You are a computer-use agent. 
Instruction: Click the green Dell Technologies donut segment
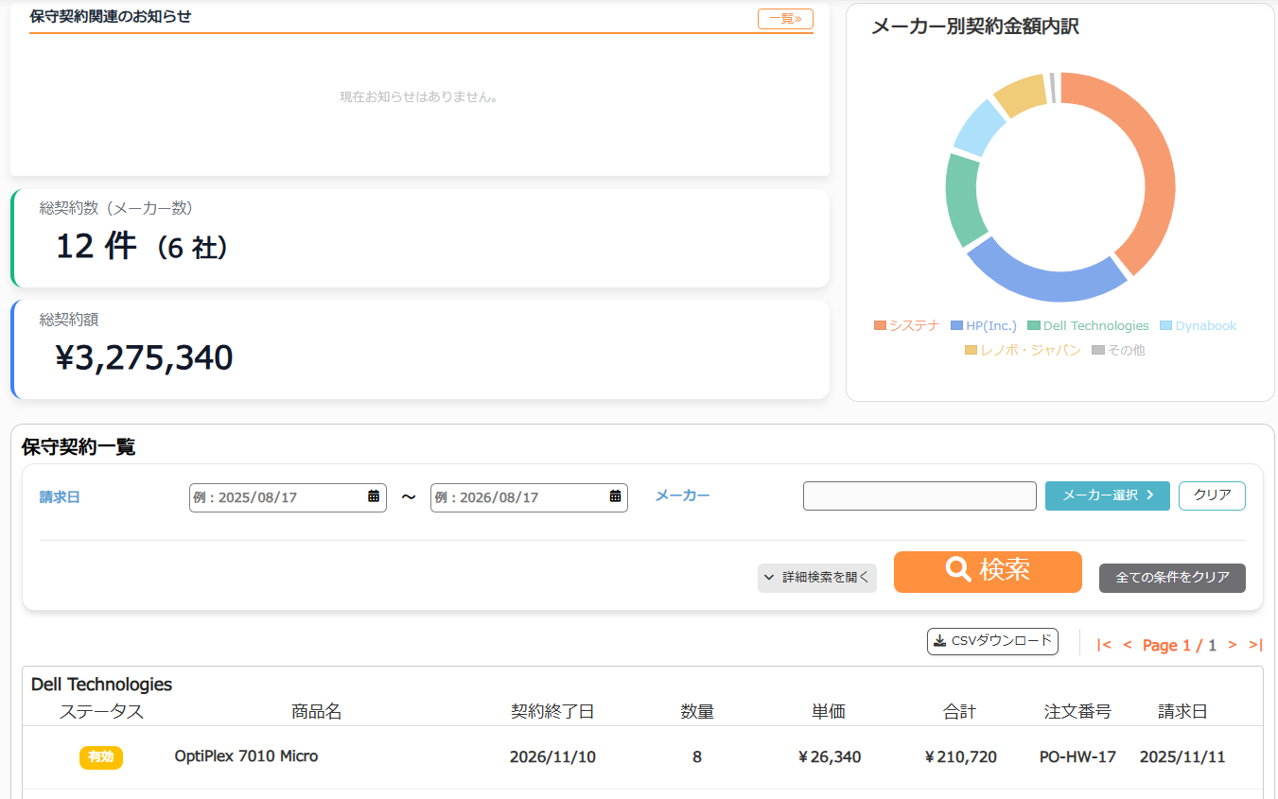963,200
